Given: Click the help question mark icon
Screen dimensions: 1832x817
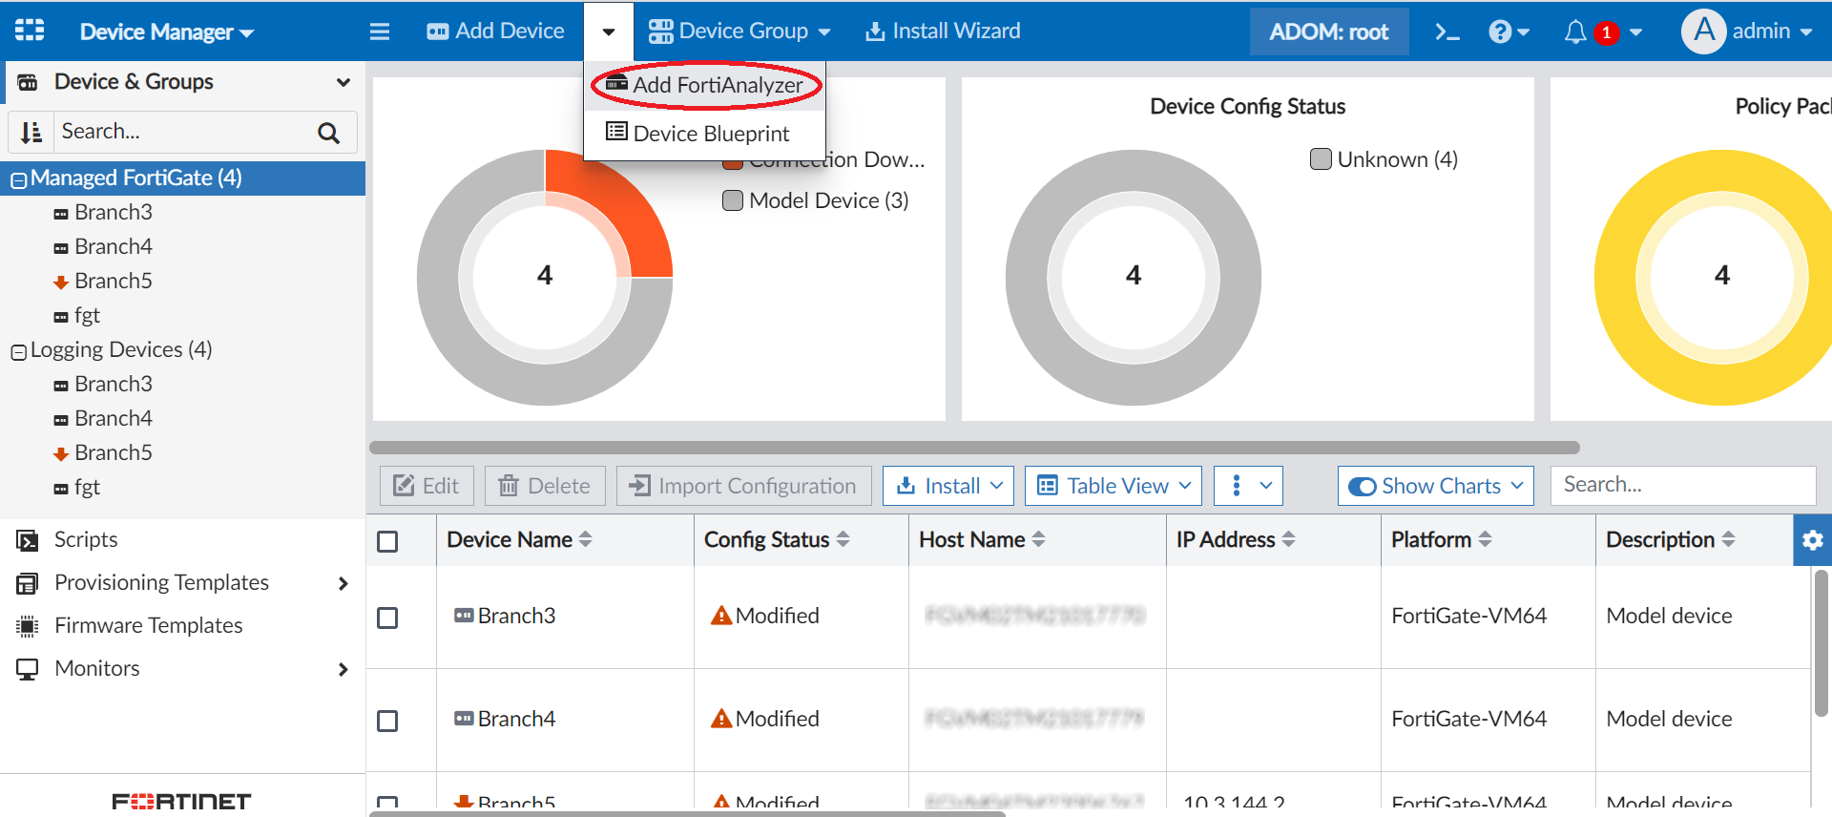Looking at the screenshot, I should pyautogui.click(x=1500, y=31).
